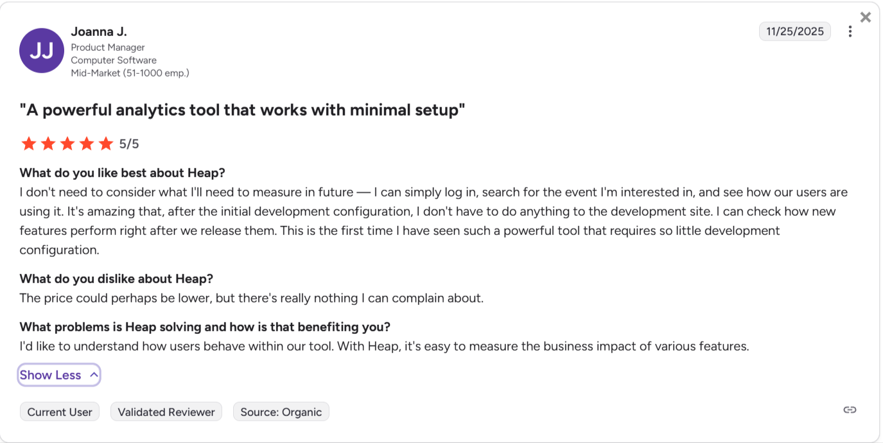Click the third rating star

point(67,144)
